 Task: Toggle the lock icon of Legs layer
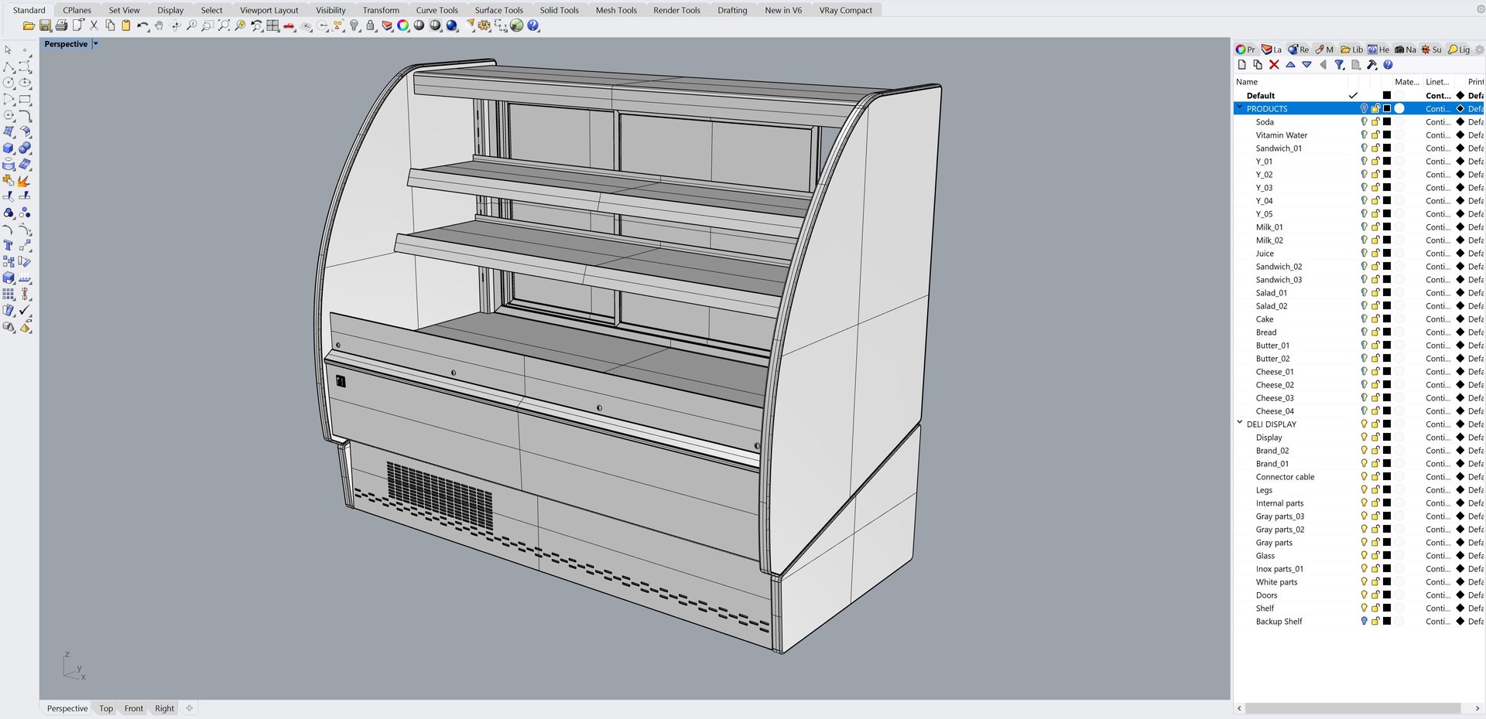pyautogui.click(x=1375, y=489)
